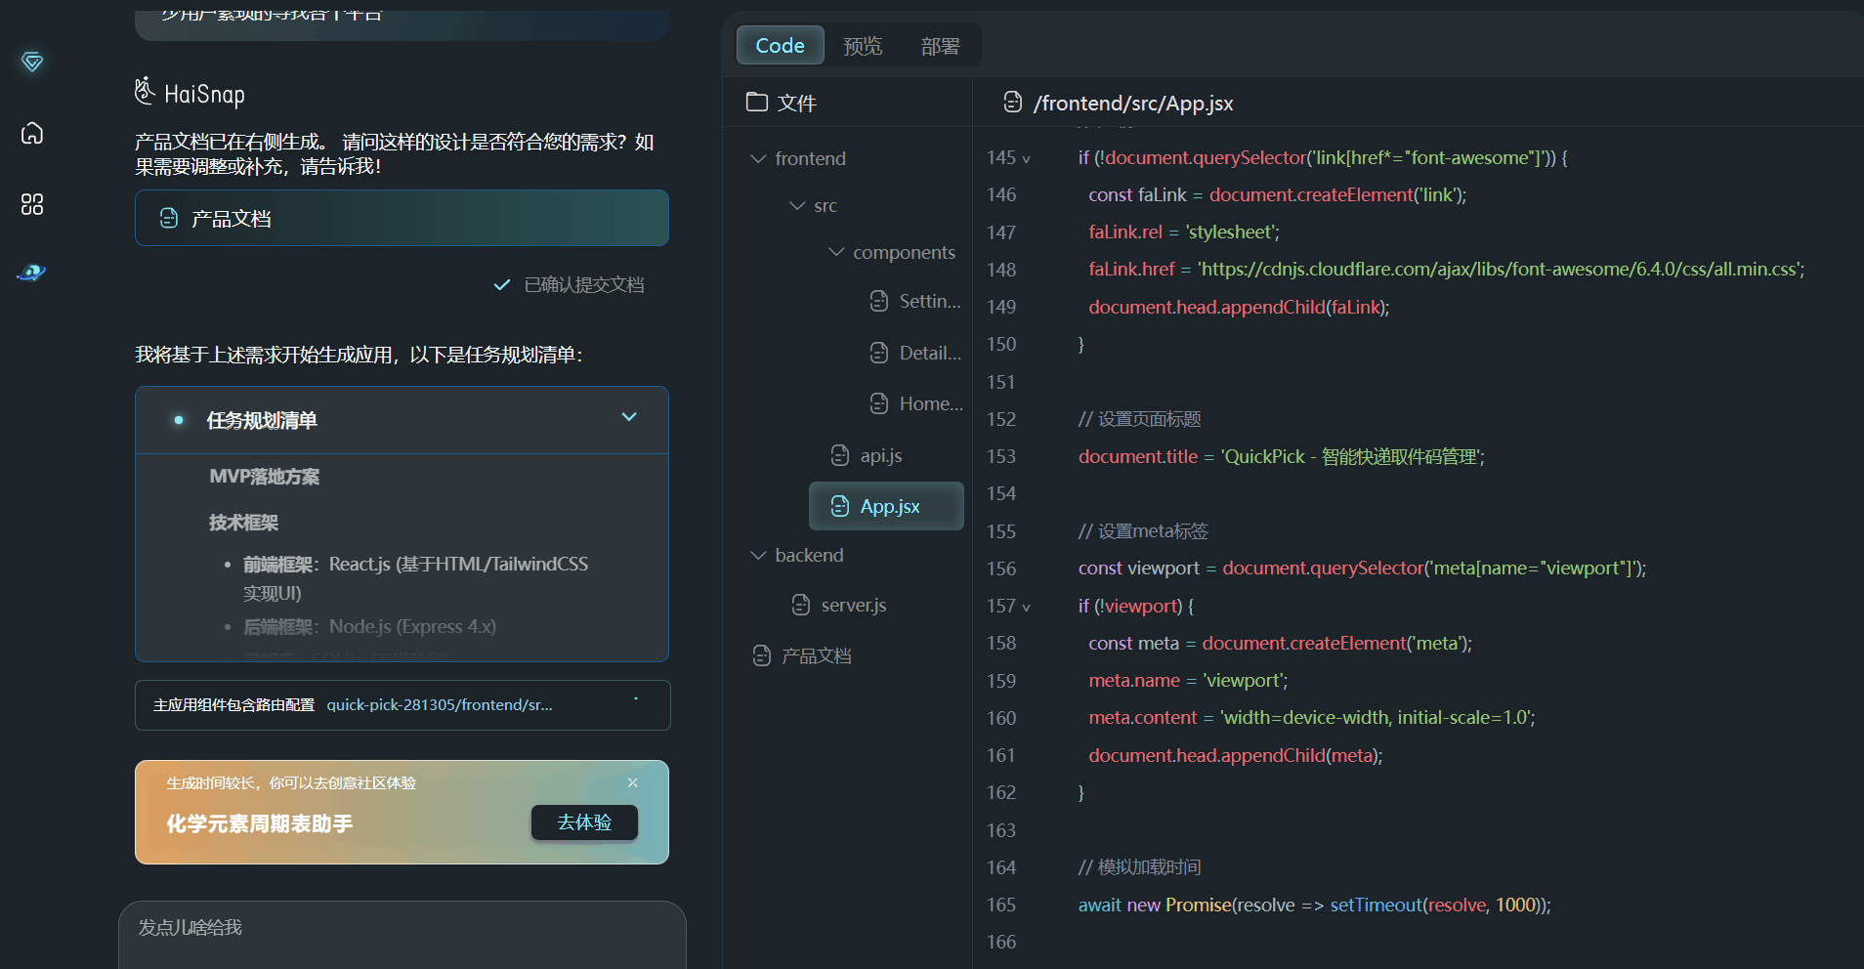The image size is (1864, 969).
Task: Click the 去体验 button
Action: click(x=584, y=822)
